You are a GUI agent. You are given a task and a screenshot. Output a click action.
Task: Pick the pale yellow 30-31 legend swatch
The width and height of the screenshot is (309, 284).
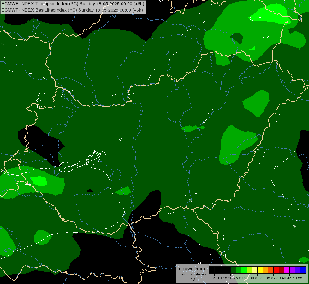pos(255,270)
